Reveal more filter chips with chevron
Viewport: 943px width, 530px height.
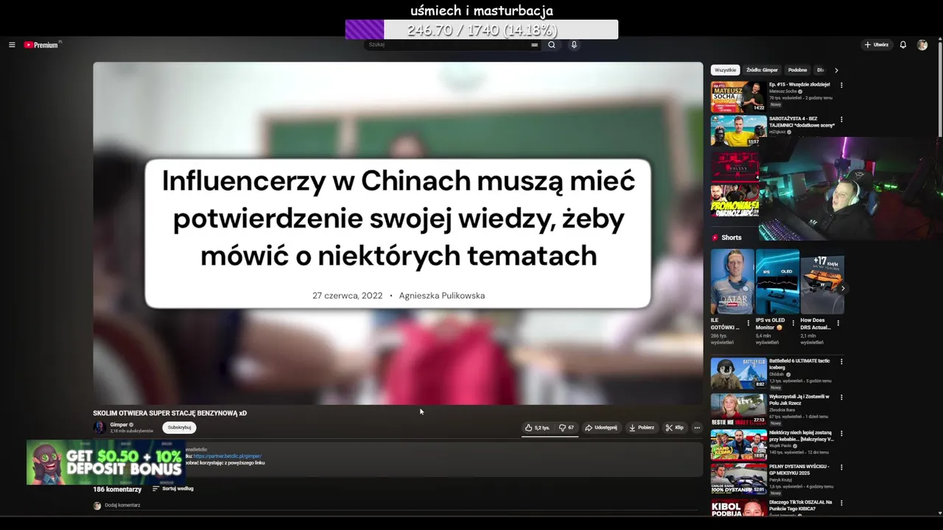point(836,70)
